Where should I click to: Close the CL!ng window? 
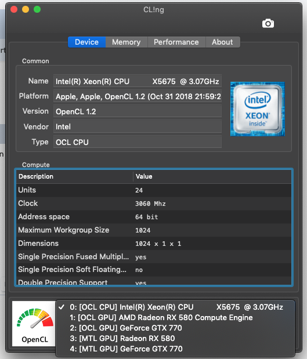[x=14, y=9]
